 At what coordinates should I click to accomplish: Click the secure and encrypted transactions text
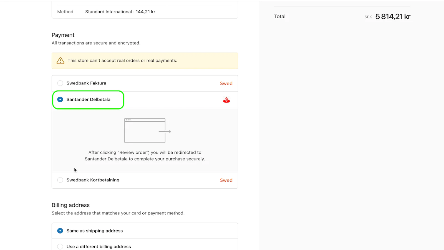(96, 43)
